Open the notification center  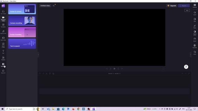coord(195,109)
